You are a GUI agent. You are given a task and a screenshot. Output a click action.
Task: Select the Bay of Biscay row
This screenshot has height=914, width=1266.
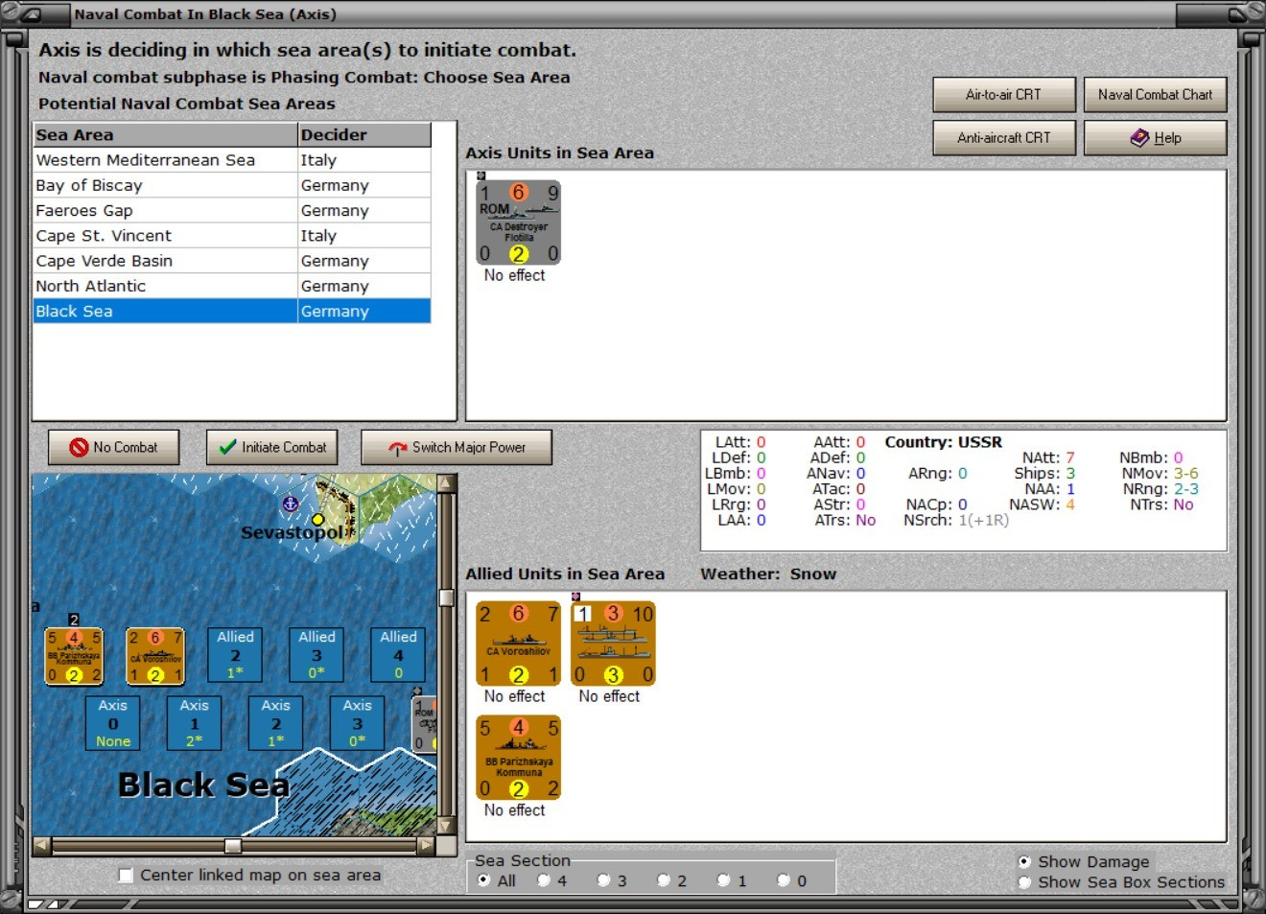tap(232, 185)
